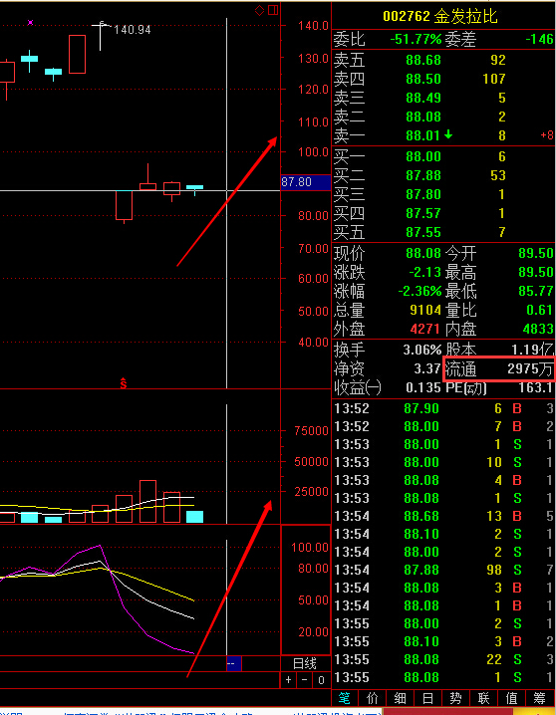Select the 势 trend tab
556x715 pixels.
tap(455, 698)
